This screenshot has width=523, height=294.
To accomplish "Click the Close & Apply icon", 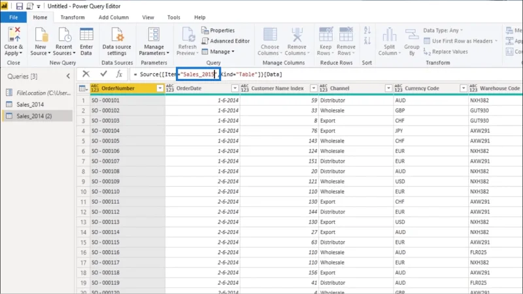I will coord(14,35).
